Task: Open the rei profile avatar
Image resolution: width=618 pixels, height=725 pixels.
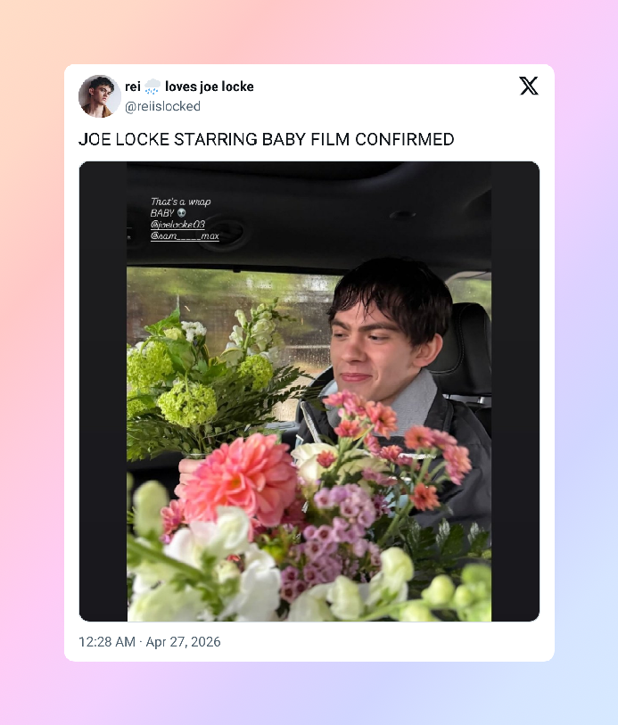Action: click(x=99, y=96)
